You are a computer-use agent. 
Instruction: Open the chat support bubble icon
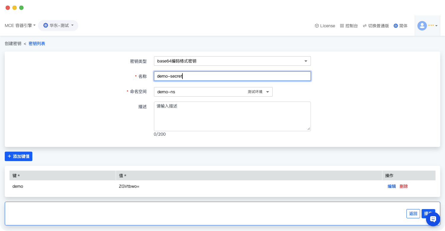[433, 219]
